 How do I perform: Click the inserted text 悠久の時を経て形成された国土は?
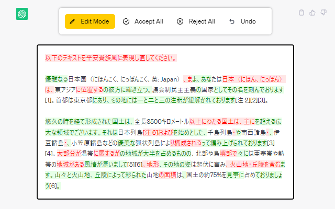click(x=87, y=122)
